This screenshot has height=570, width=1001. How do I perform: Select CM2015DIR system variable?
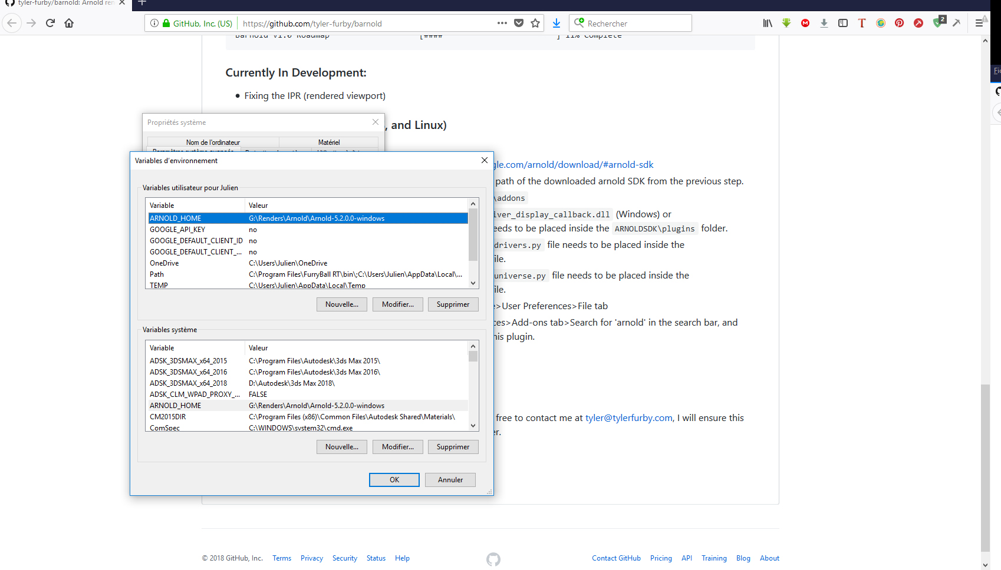pyautogui.click(x=308, y=417)
